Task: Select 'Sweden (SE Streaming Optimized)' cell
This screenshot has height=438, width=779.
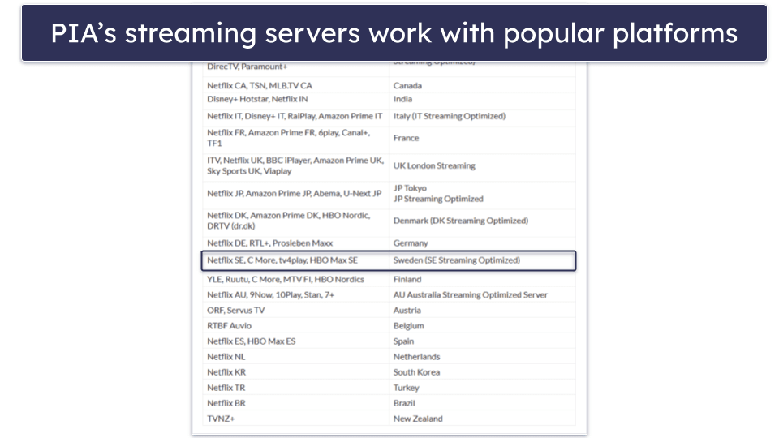Action: pos(482,260)
